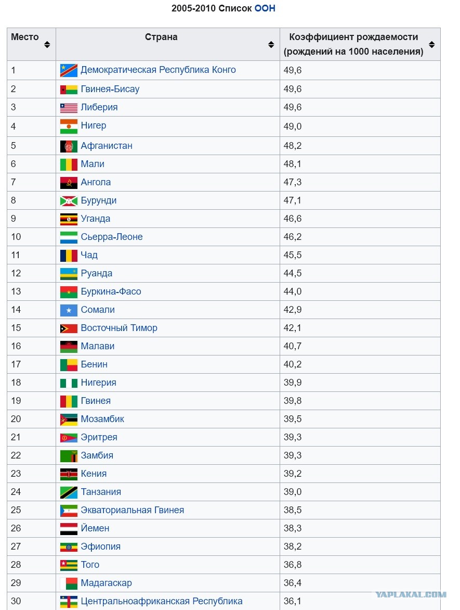Click the Afghanistan flag icon
The height and width of the screenshot is (610, 460).
tap(69, 146)
